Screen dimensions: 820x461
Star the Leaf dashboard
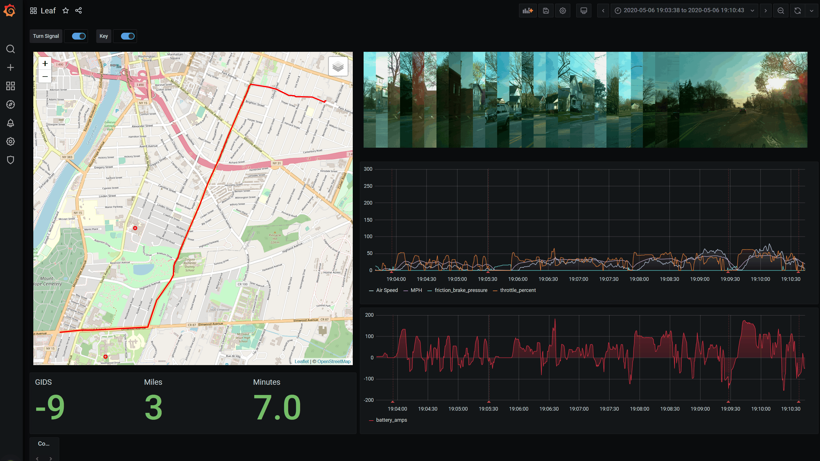coord(65,11)
